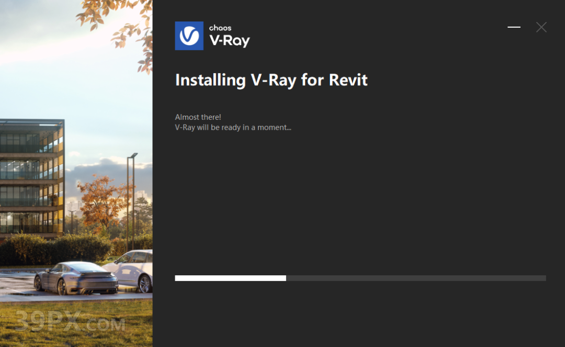
Task: Click the Chaos V-Ray logo icon
Action: pos(189,36)
